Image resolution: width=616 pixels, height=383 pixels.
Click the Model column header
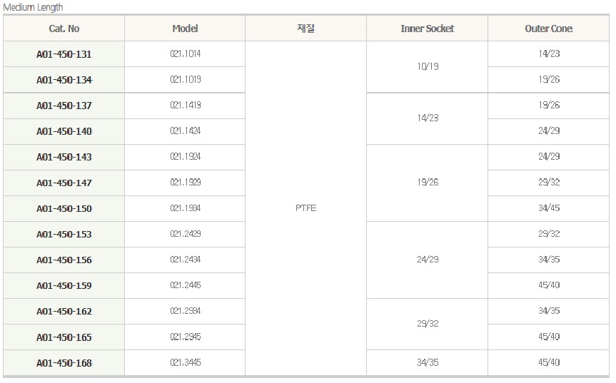pyautogui.click(x=185, y=29)
